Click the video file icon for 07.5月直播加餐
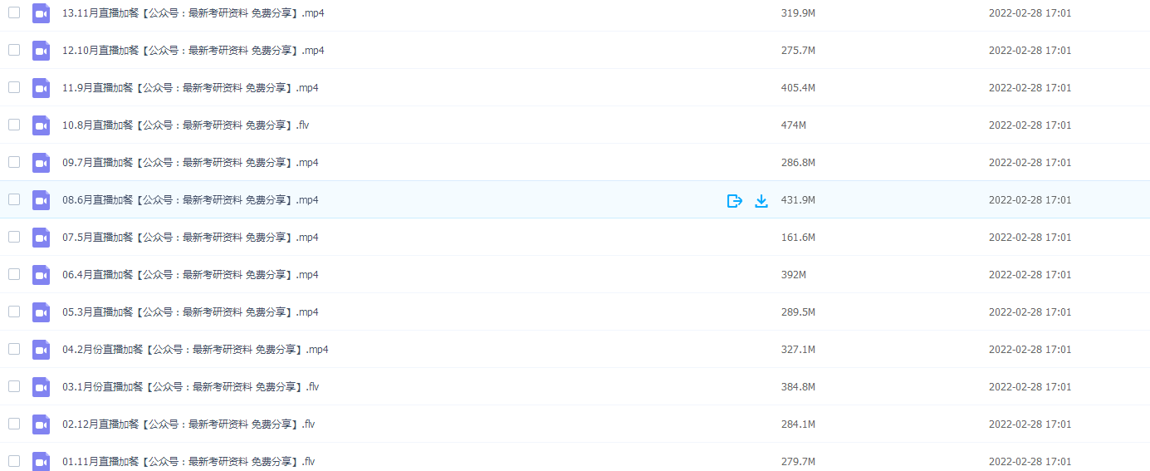This screenshot has width=1150, height=471. click(42, 238)
